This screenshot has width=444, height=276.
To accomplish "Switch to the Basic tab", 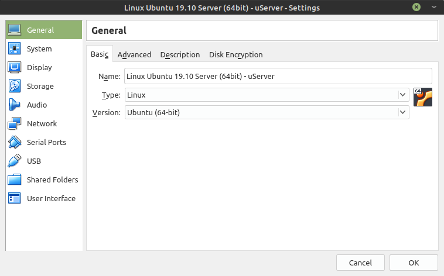I will click(100, 54).
